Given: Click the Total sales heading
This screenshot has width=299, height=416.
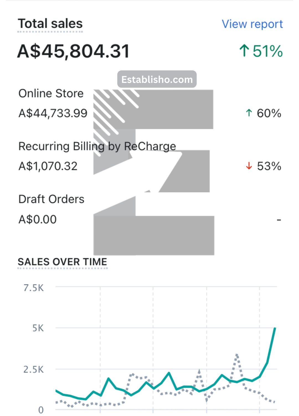Looking at the screenshot, I should [x=50, y=24].
